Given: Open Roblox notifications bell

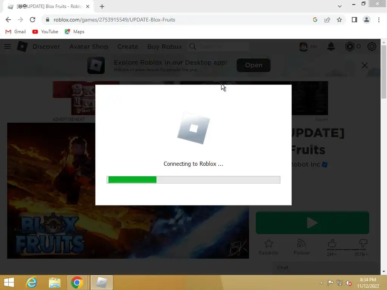Looking at the screenshot, I should click(x=331, y=46).
